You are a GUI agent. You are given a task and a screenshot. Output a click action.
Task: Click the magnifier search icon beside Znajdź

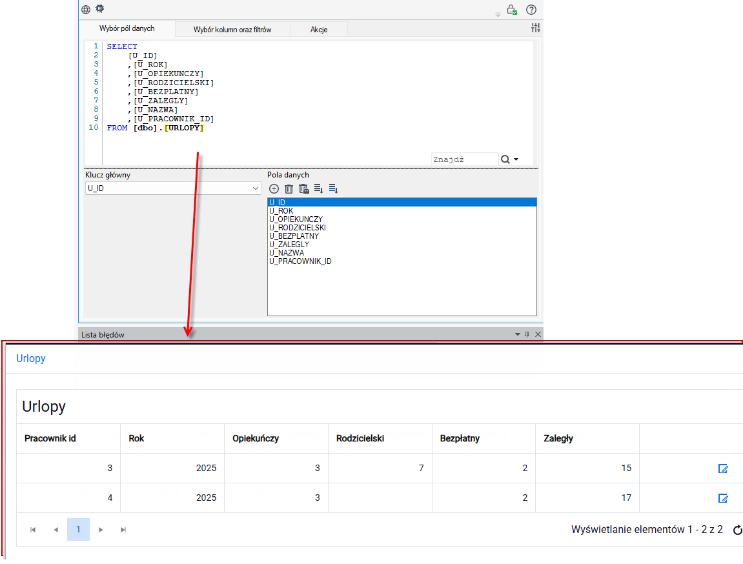click(505, 159)
